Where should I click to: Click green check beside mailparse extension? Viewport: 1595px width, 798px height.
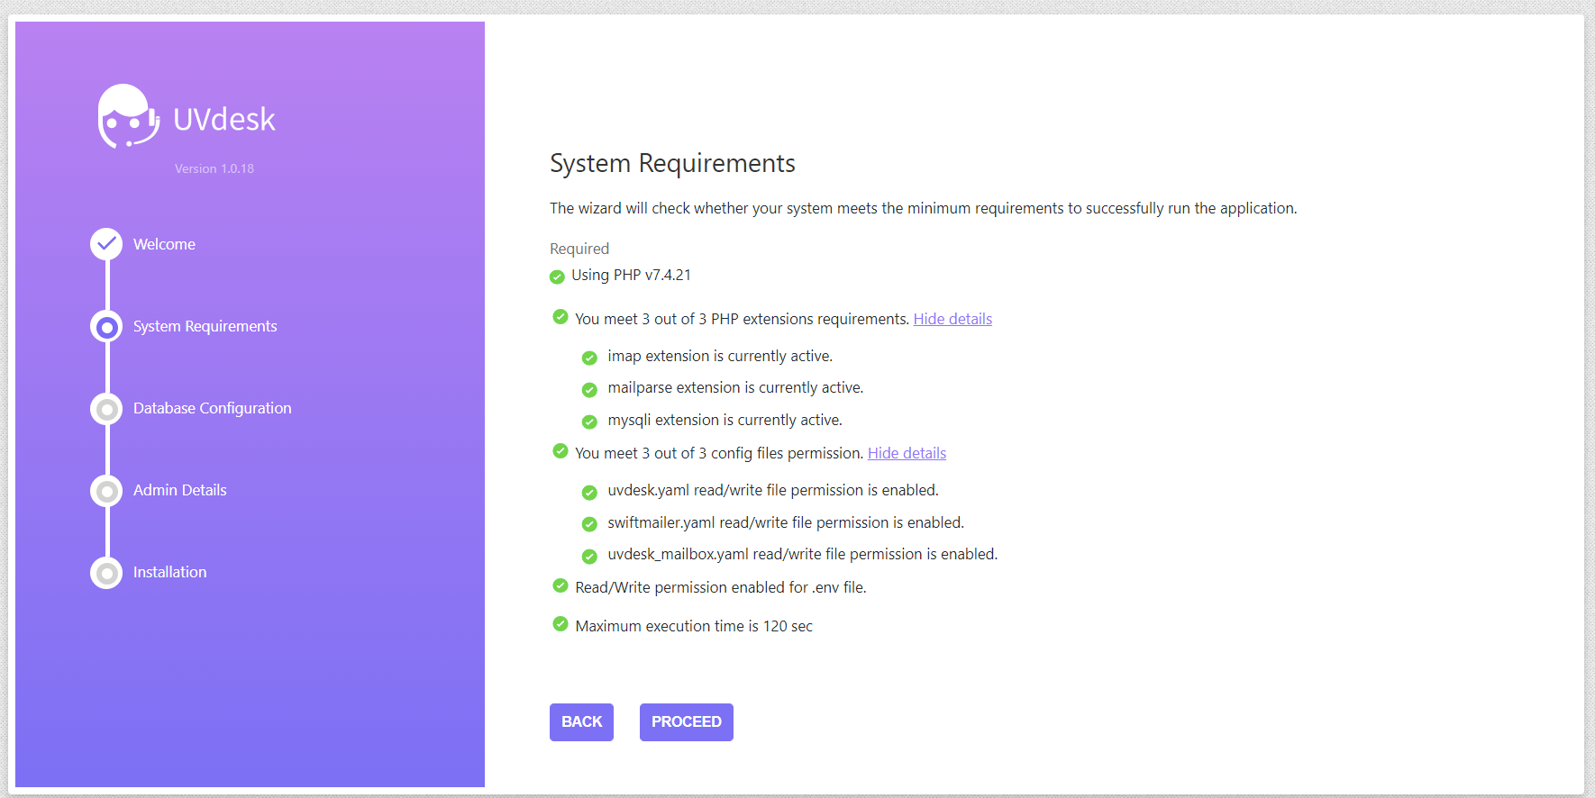coord(589,389)
